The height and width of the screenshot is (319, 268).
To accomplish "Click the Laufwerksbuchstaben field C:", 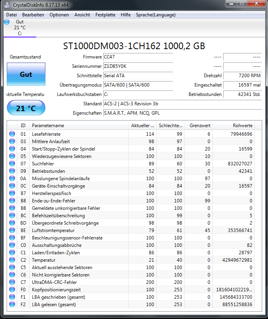I will coord(138,94).
